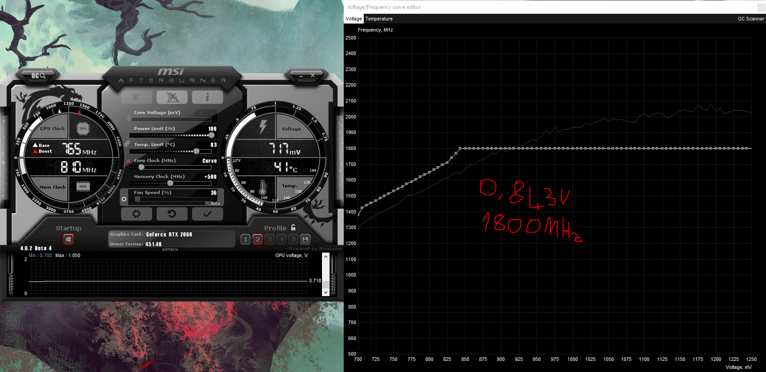
Task: Open Afterburner settings with the large gear button
Action: tap(137, 214)
